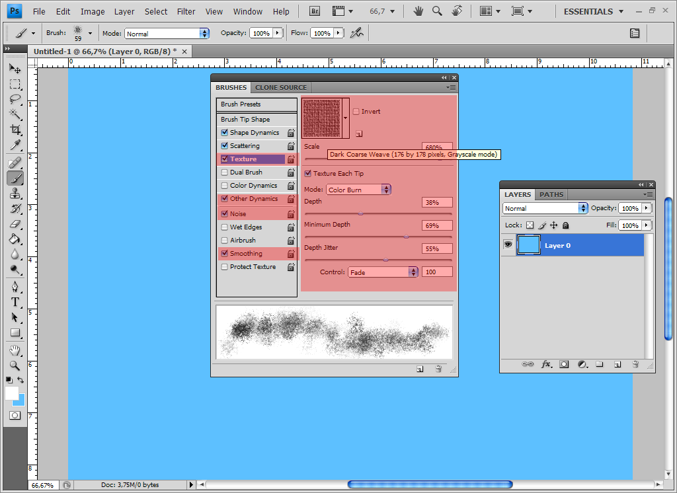
Task: Enable airbrush mode in options bar
Action: (356, 33)
